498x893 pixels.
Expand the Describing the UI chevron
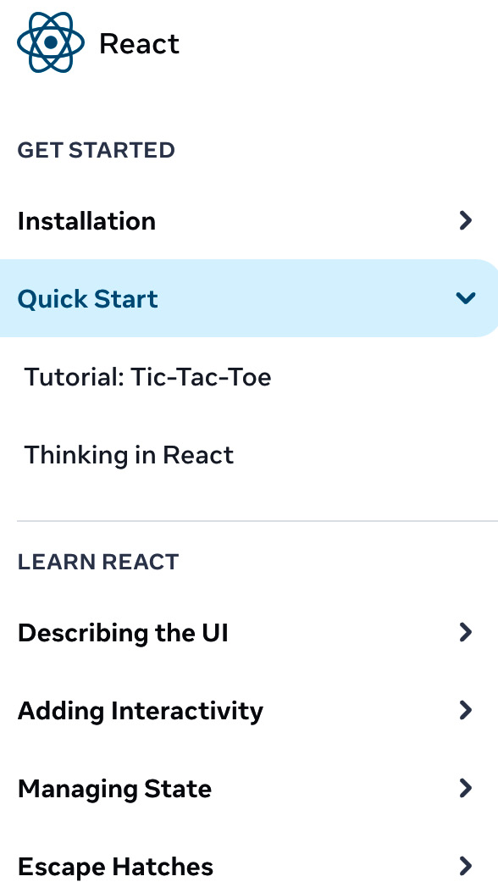pos(465,632)
